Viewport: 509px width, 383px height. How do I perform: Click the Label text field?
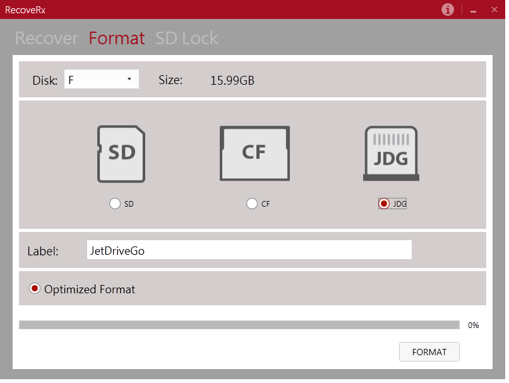[249, 250]
